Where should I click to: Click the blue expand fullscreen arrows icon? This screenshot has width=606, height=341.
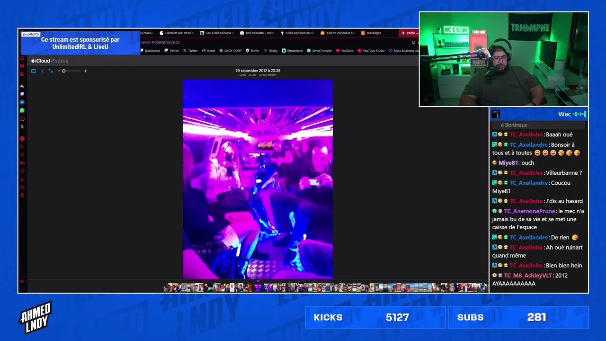point(51,71)
